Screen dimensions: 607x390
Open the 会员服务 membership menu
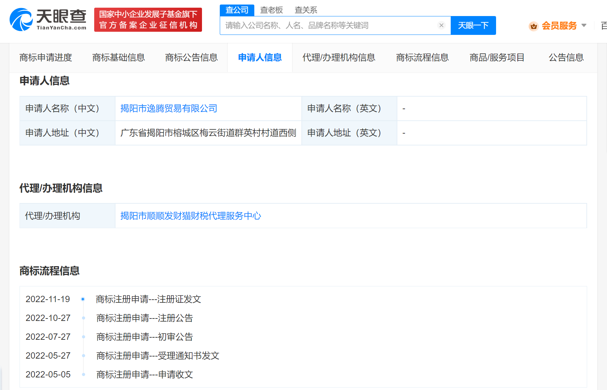click(x=559, y=26)
